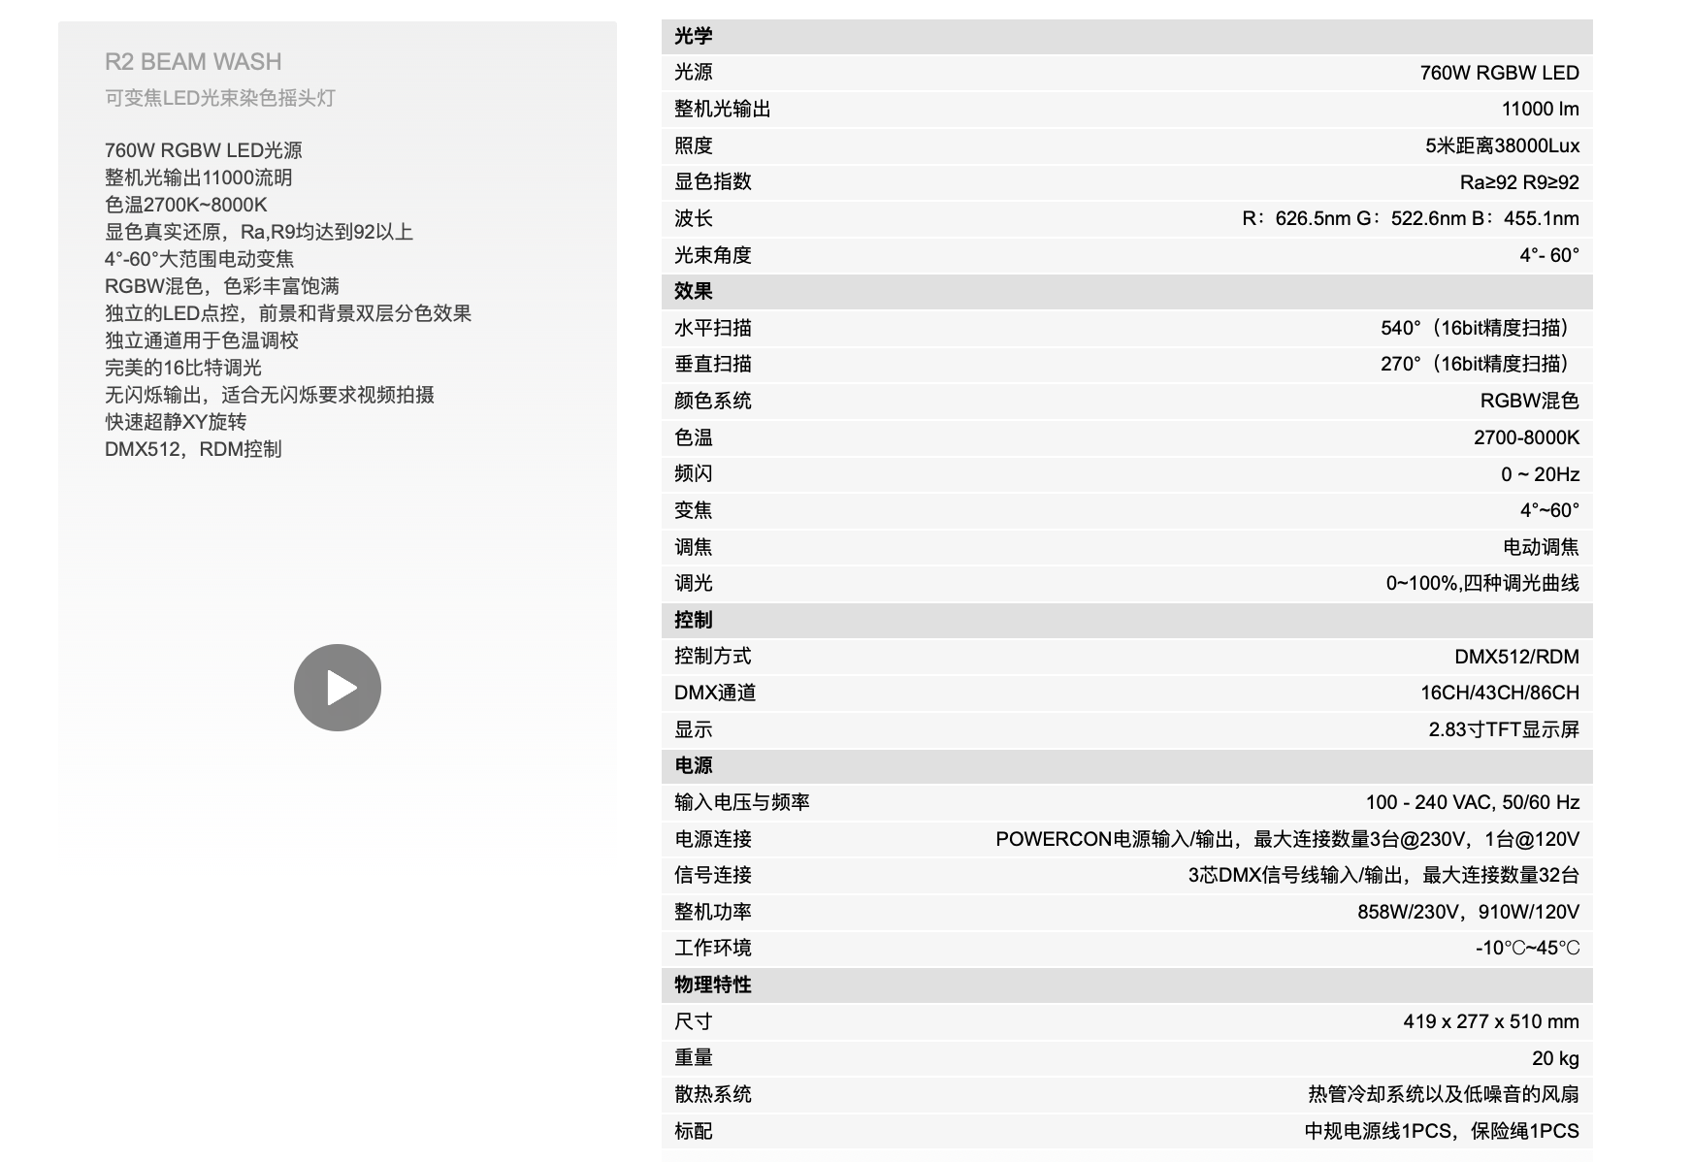This screenshot has height=1162, width=1692.
Task: Click the 光束角度 row label
Action: (x=713, y=255)
